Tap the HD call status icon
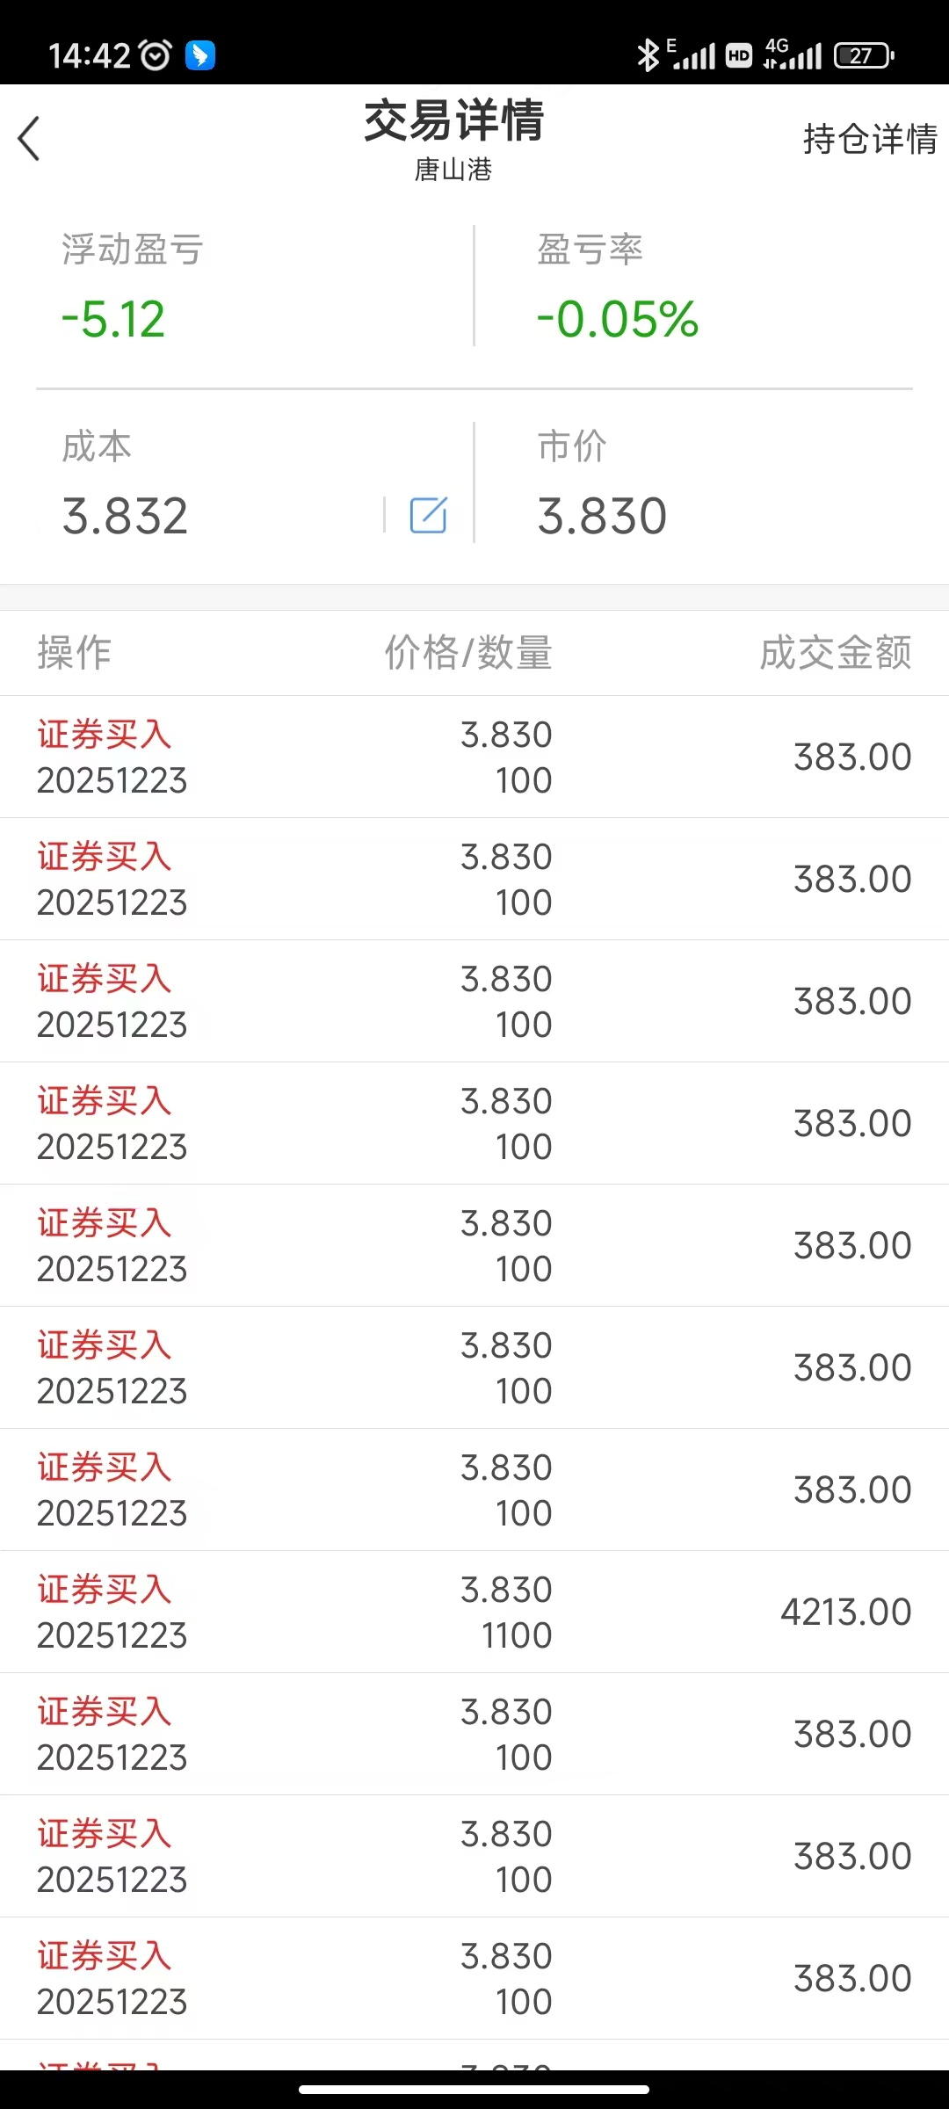 coord(739,55)
